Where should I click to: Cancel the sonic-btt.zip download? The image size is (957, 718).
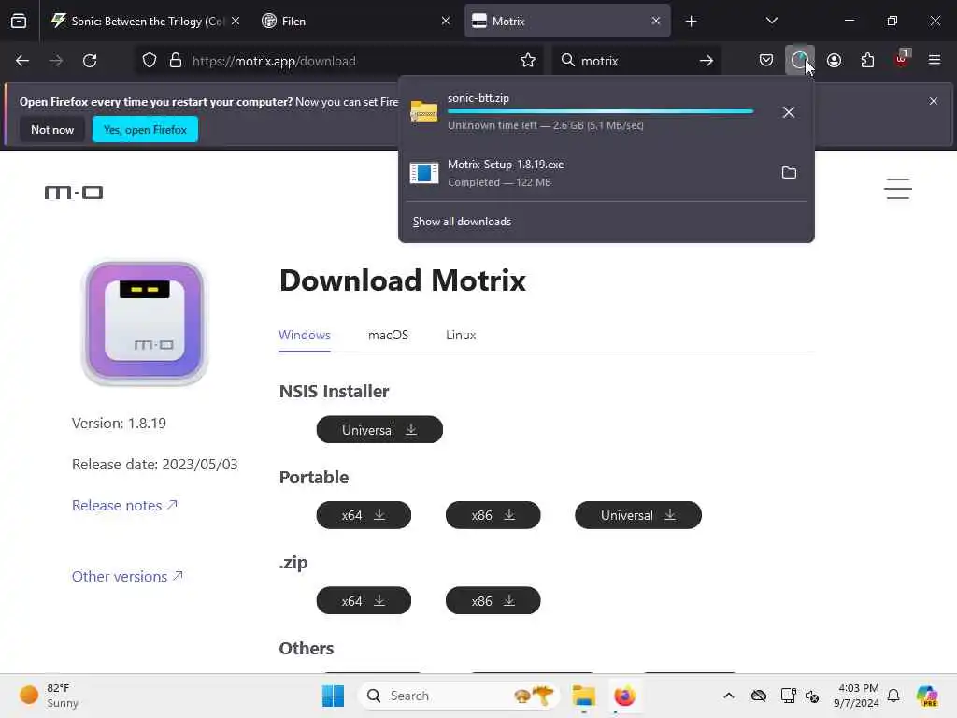pos(789,112)
